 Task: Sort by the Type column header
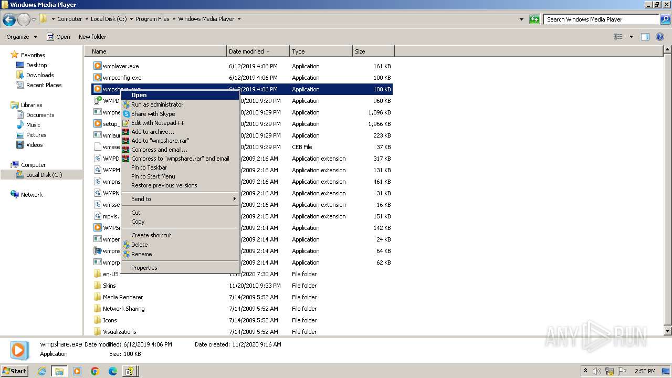(x=321, y=51)
